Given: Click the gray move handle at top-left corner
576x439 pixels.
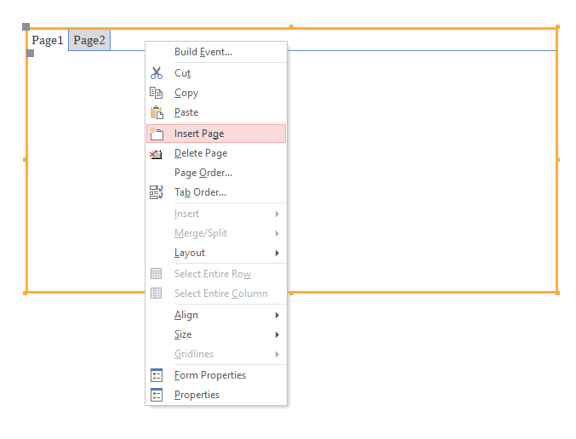Looking at the screenshot, I should [26, 26].
